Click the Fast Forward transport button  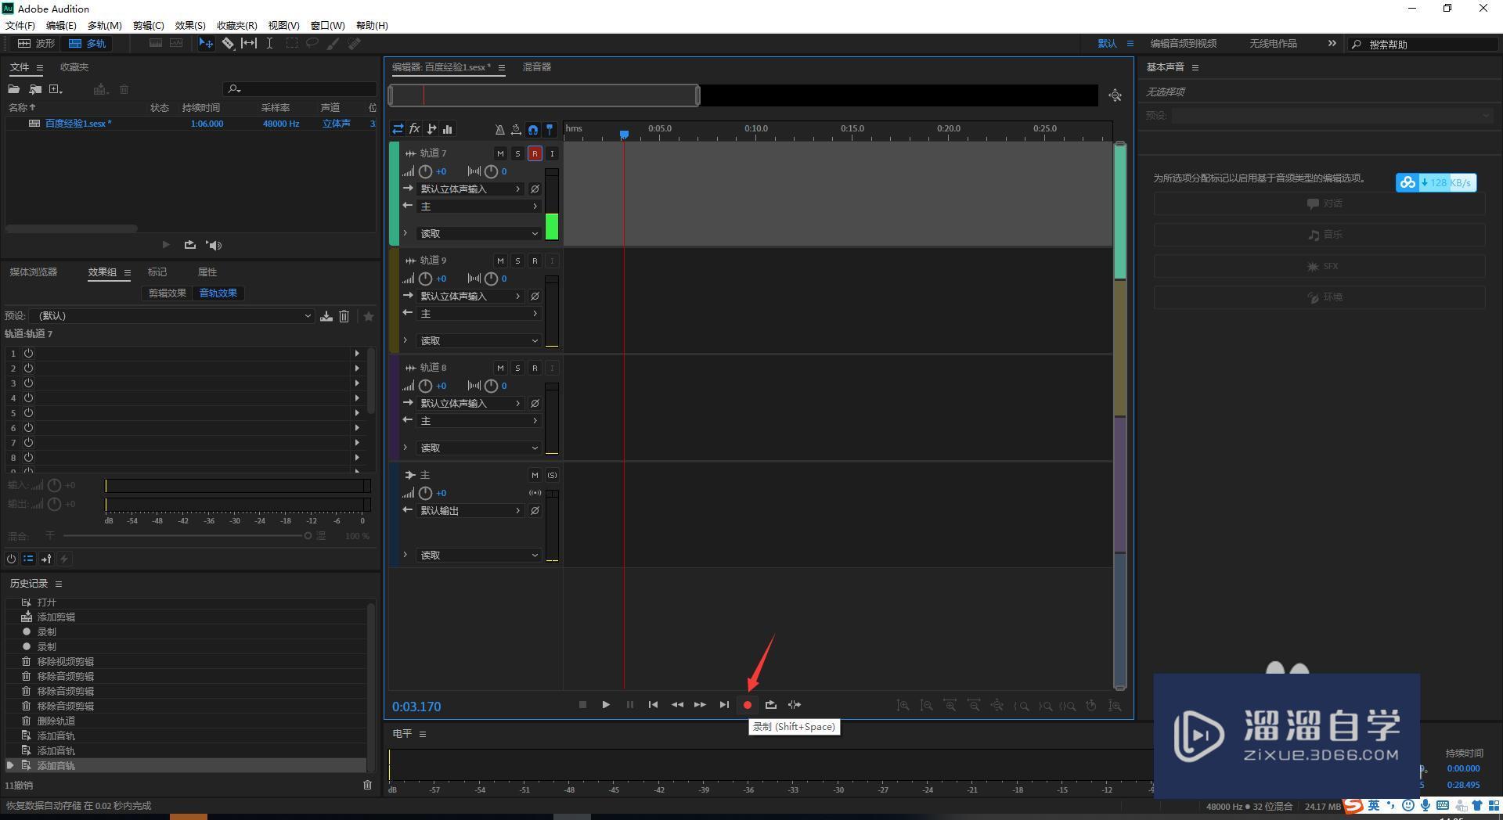pos(700,705)
